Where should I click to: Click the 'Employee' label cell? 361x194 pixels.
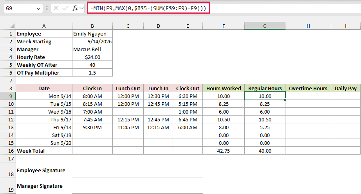(44, 34)
